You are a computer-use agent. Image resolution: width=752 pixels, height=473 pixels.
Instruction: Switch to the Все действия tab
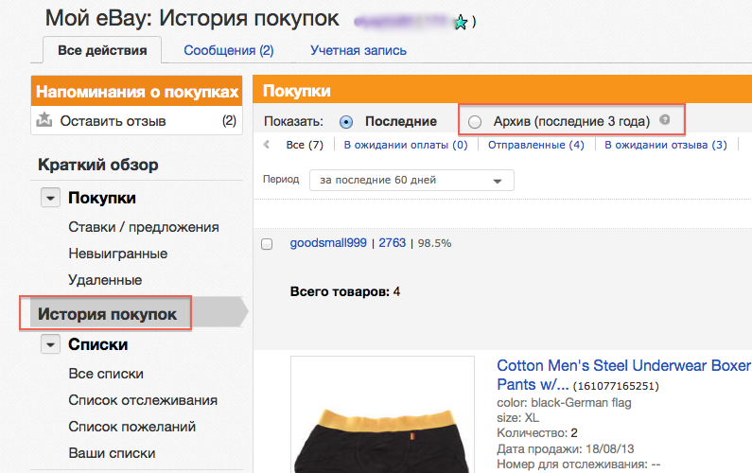tap(102, 50)
